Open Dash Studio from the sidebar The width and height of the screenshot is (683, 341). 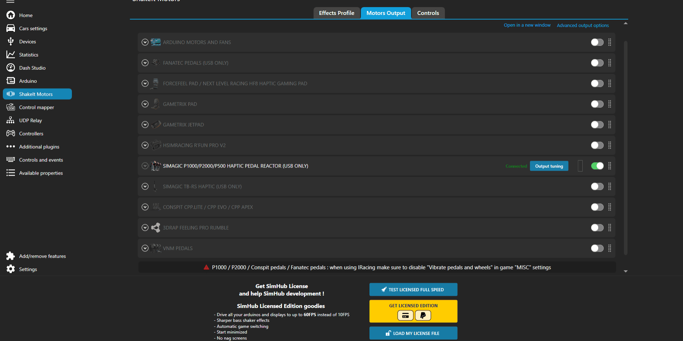coord(32,68)
